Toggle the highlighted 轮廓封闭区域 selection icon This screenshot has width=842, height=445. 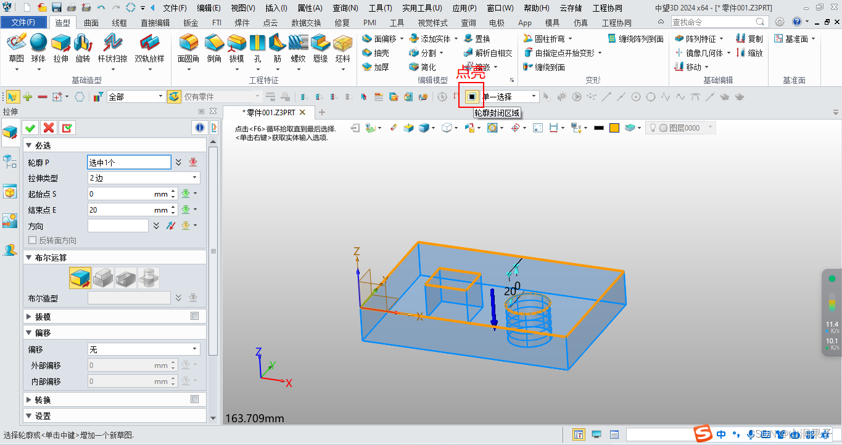point(472,97)
